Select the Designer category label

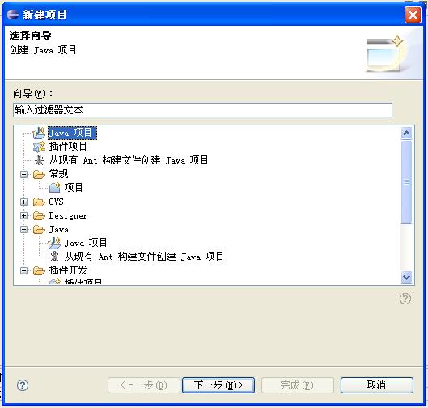(68, 216)
